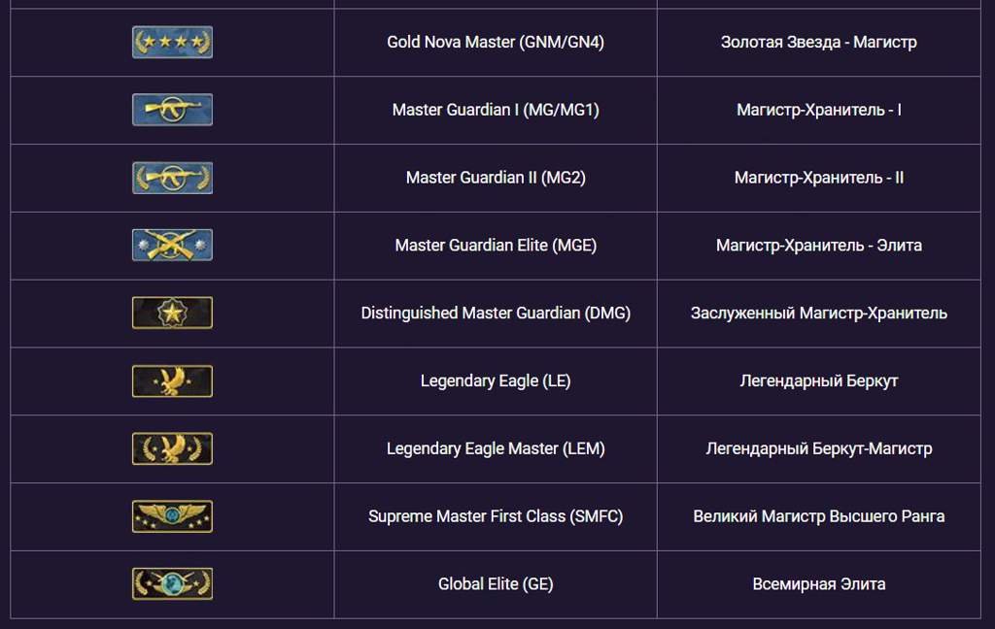Select the Всемирная Элита translation cell
Screen dimensions: 995x629
click(x=818, y=583)
